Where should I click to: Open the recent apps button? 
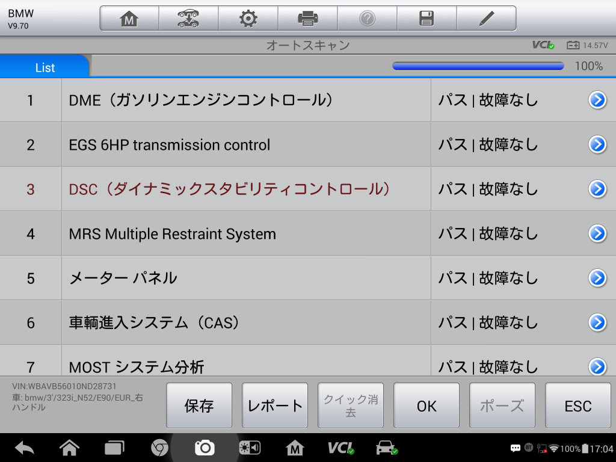coord(114,448)
